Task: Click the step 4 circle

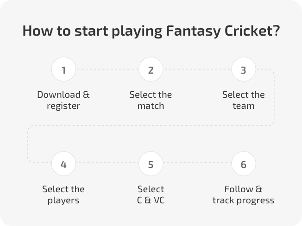Action: click(x=63, y=163)
